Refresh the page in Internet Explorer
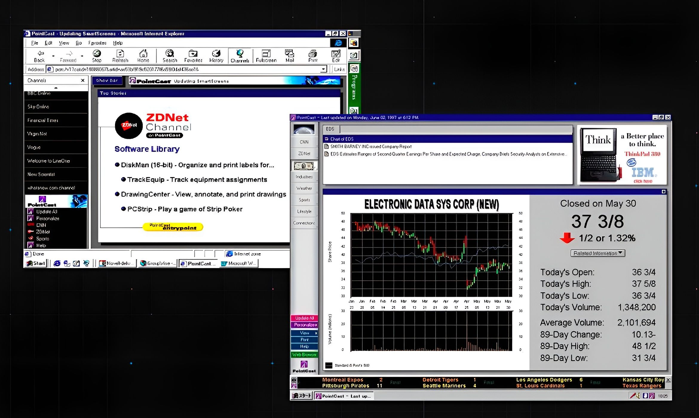The height and width of the screenshot is (418, 699). [x=120, y=56]
